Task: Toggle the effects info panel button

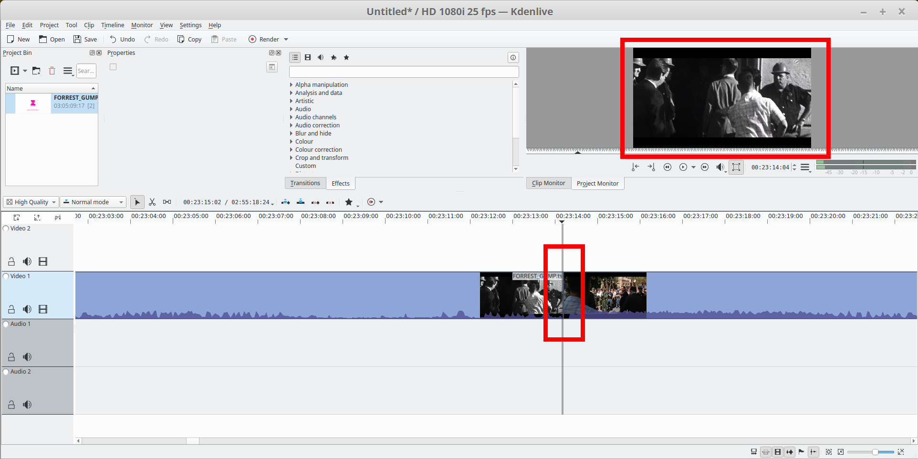Action: pyautogui.click(x=513, y=57)
